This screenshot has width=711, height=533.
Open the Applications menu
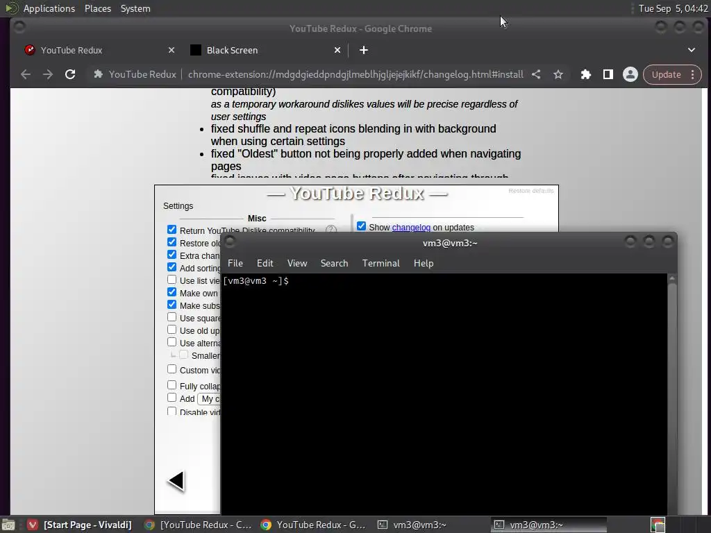click(49, 8)
